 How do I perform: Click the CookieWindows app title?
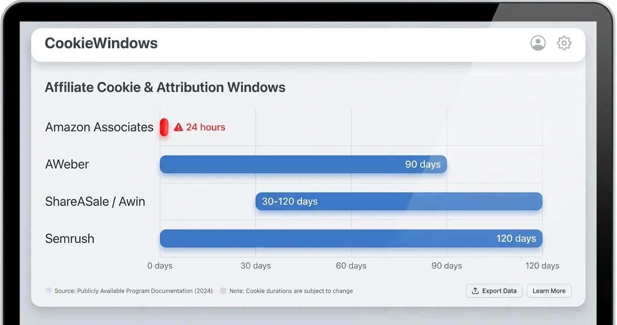point(101,43)
